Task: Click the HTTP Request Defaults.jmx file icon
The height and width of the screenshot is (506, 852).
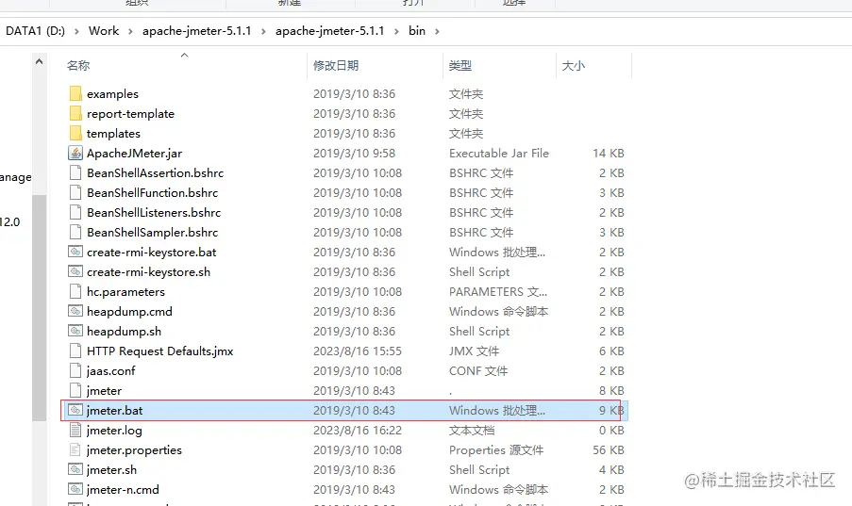Action: 75,351
